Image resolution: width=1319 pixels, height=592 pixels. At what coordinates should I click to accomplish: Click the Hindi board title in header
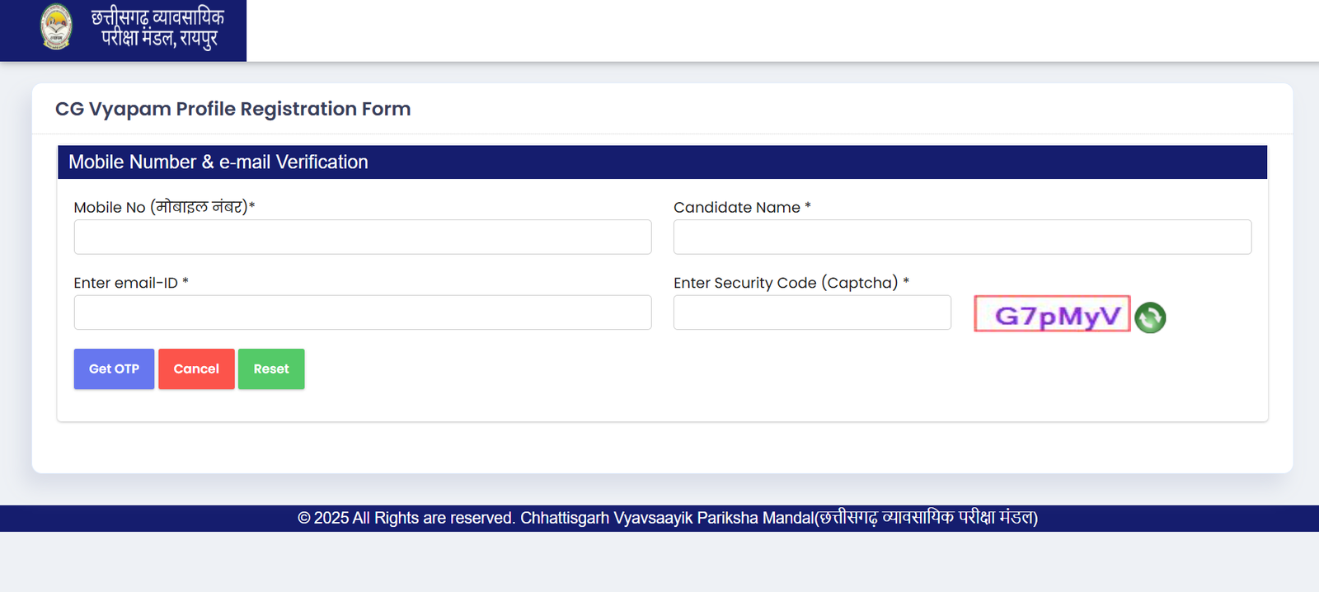[x=157, y=28]
